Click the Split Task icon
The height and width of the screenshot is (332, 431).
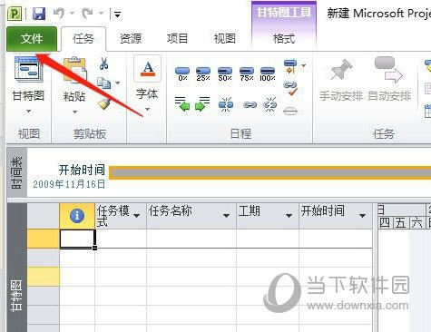[x=226, y=104]
